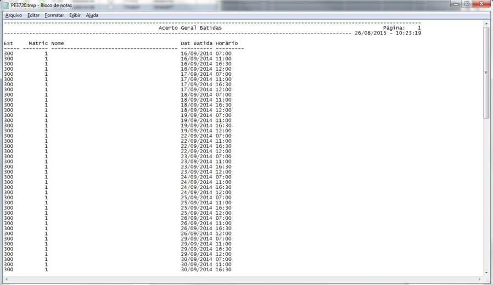Click the 'Acerto Geral Batidas' title text

coord(190,27)
